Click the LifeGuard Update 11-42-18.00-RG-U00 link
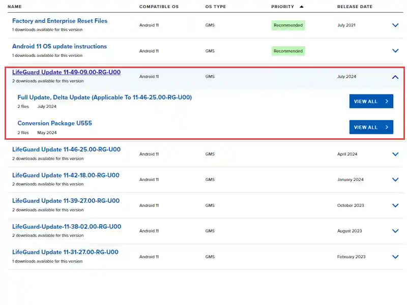Screen dimensions: 407x305 coord(66,175)
